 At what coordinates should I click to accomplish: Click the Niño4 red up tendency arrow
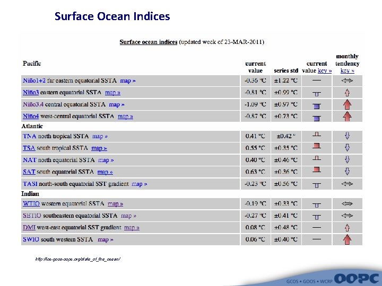pos(347,116)
